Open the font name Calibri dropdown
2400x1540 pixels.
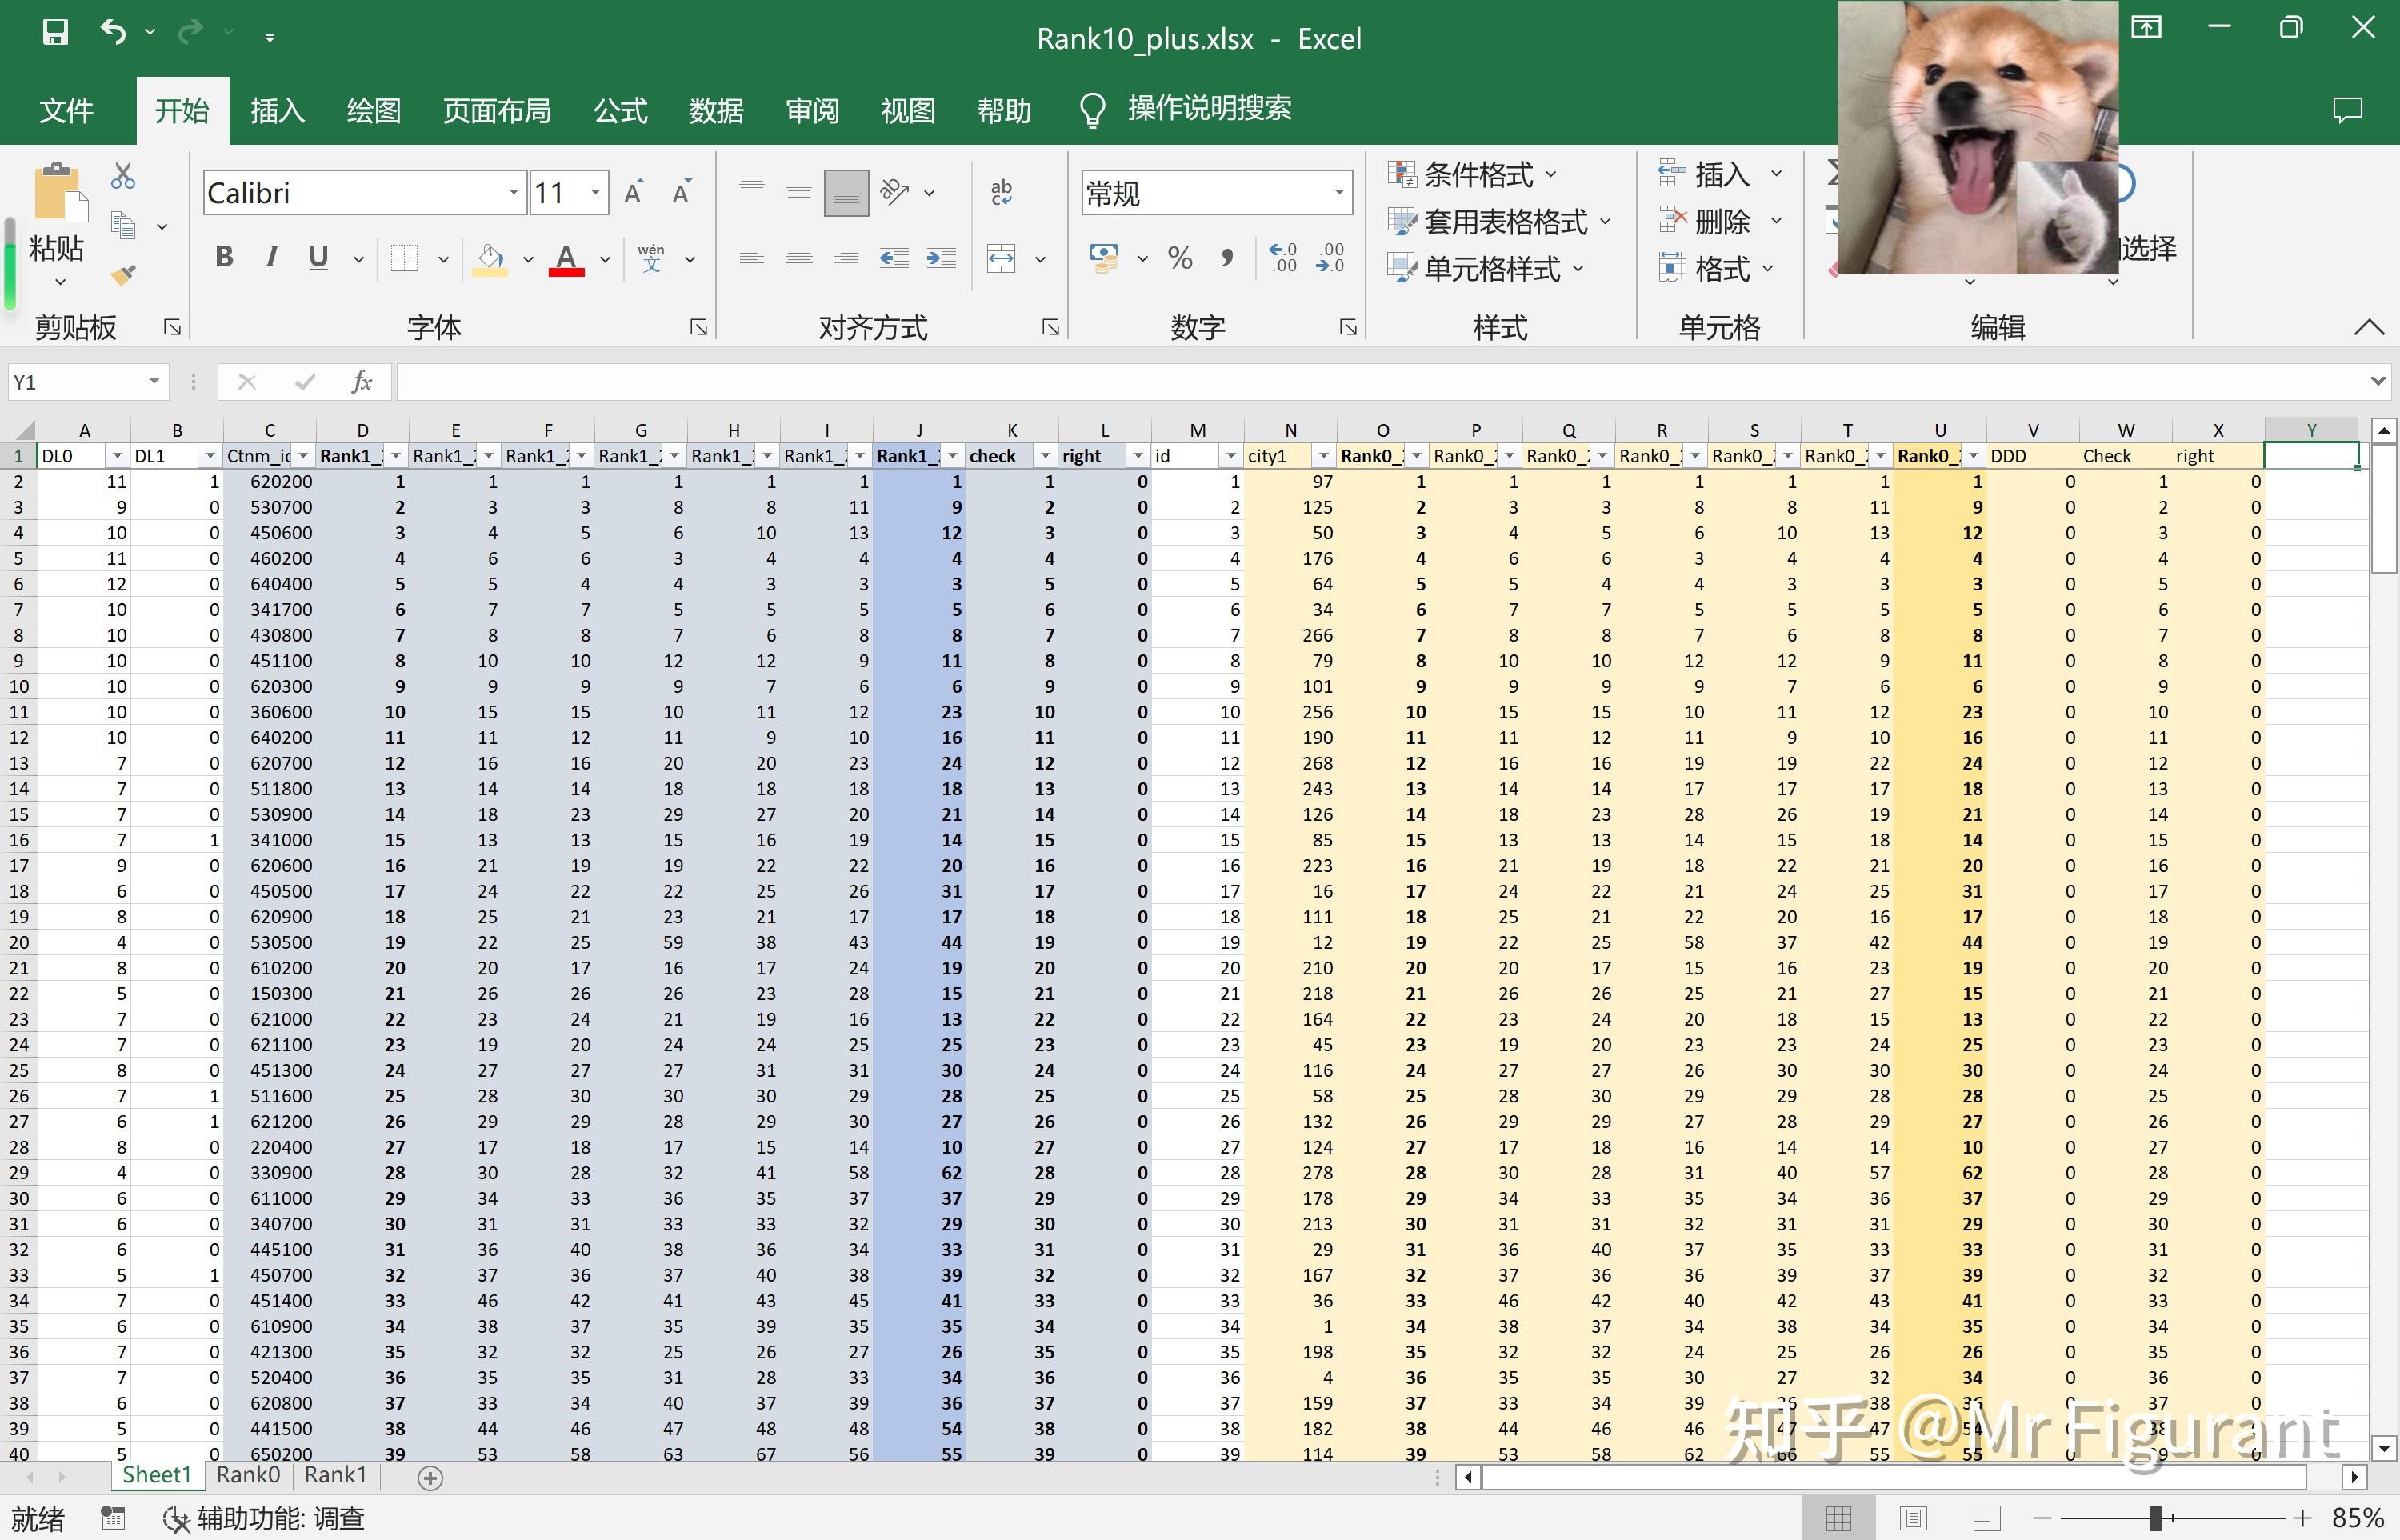[x=513, y=193]
